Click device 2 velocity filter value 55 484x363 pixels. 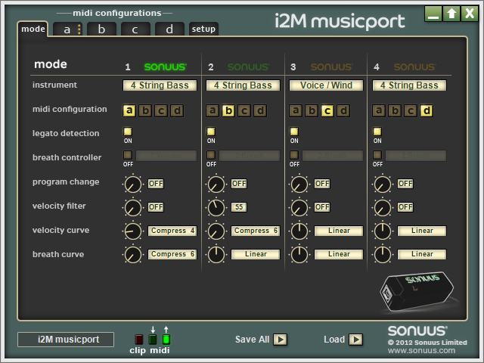(239, 207)
